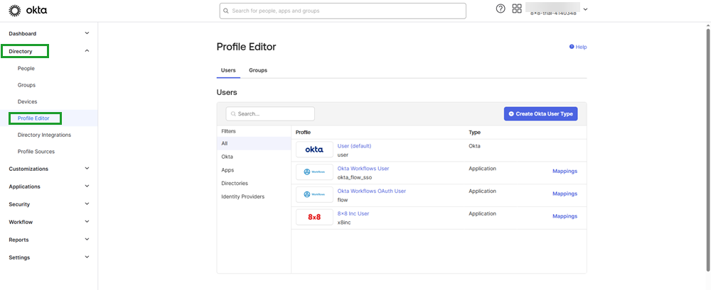Open Groups in the sidebar Directory menu
Image resolution: width=711 pixels, height=290 pixels.
tap(26, 85)
